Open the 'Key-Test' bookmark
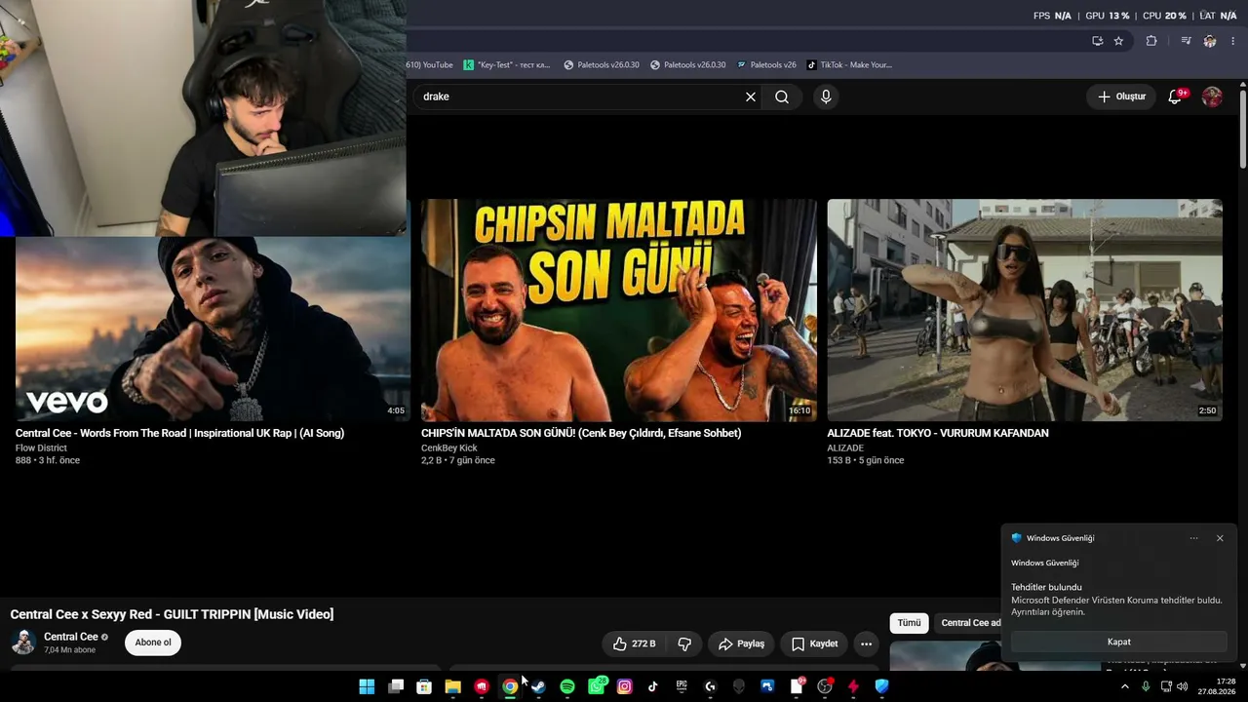The width and height of the screenshot is (1248, 702). [507, 65]
